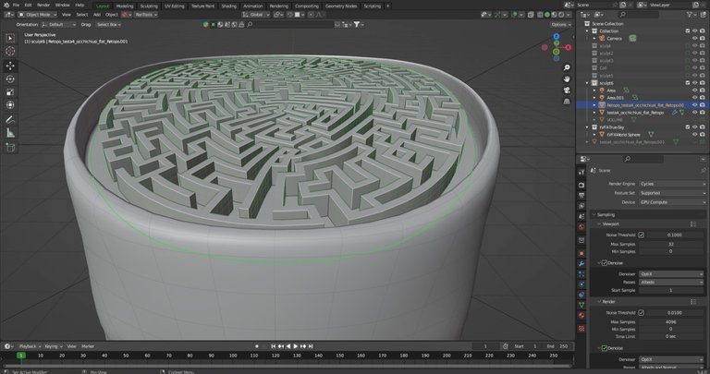Toggle camera view with the viewport camera icon
The image size is (710, 374).
pyautogui.click(x=567, y=90)
